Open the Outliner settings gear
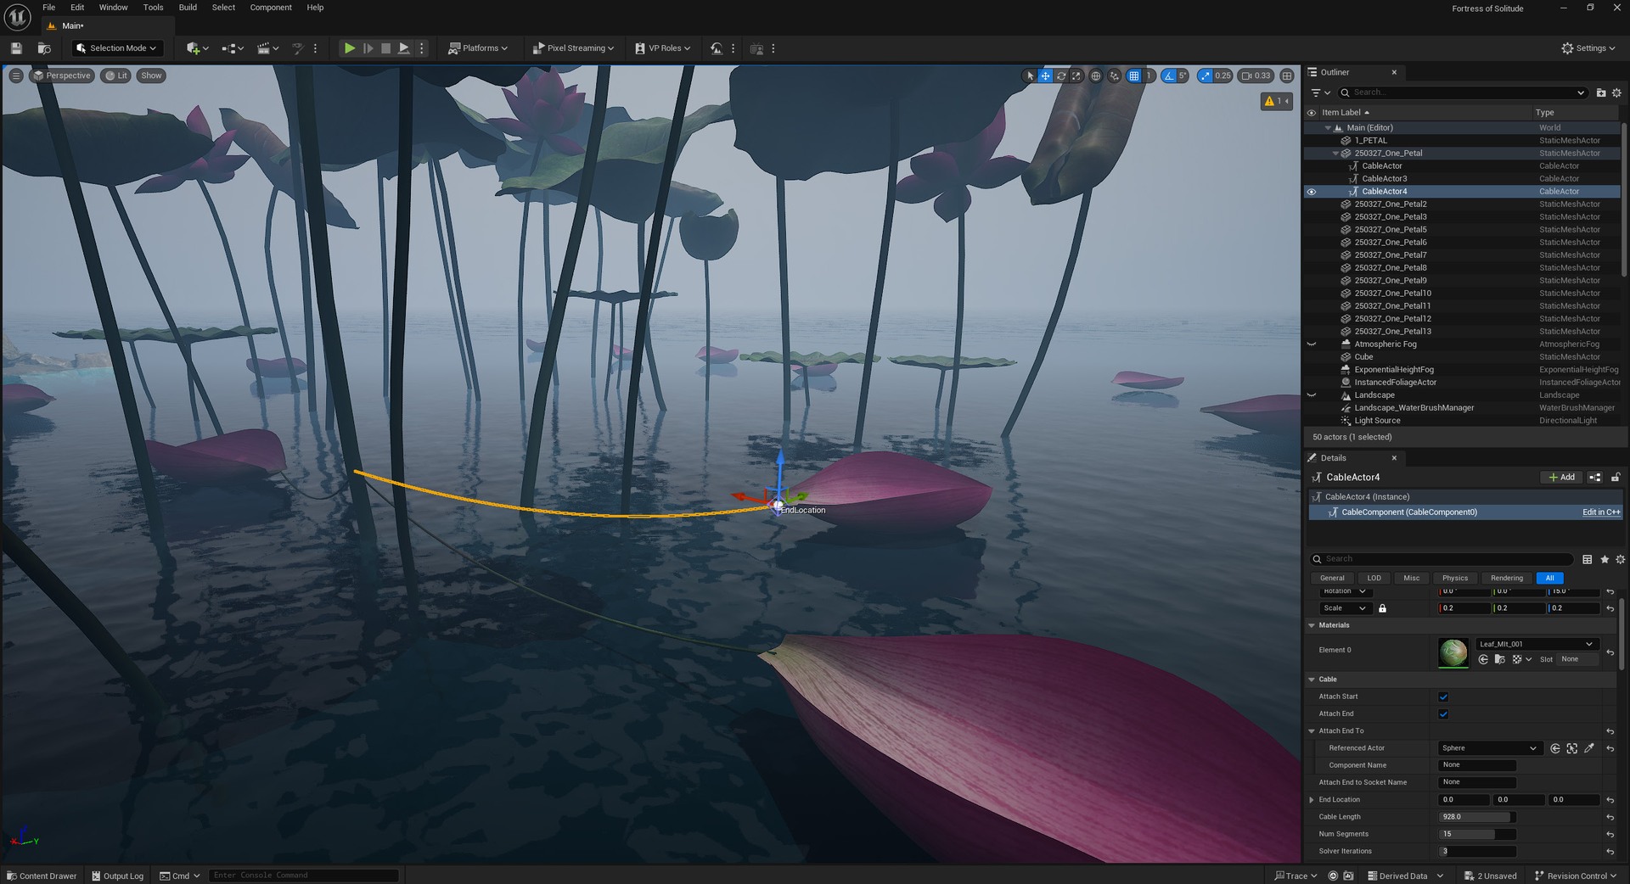Screen dimensions: 1630x884 [x=1616, y=92]
